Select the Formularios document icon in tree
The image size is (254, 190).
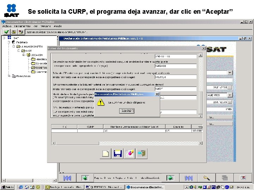14,76
